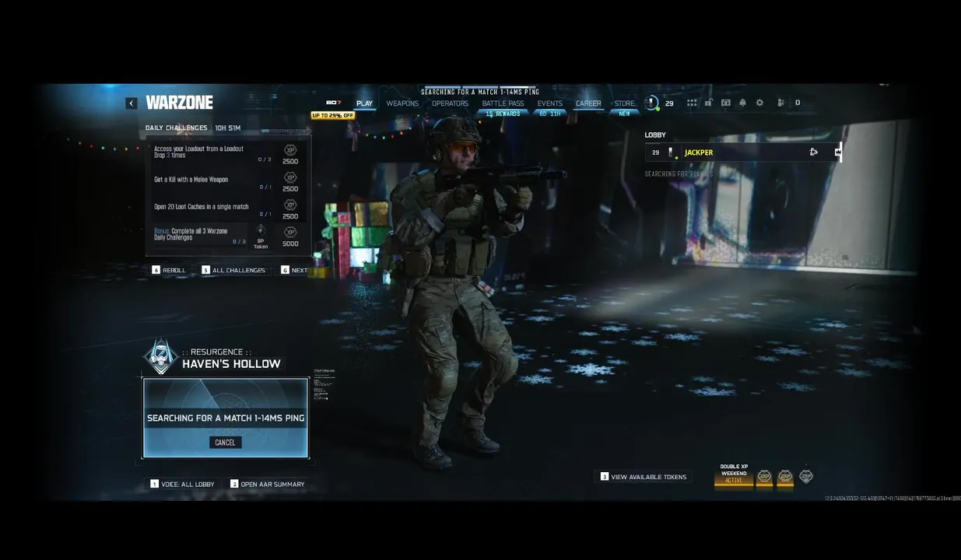Screen dimensions: 961x560
Task: Click rank icon beside JACKPER's name
Action: pyautogui.click(x=671, y=152)
